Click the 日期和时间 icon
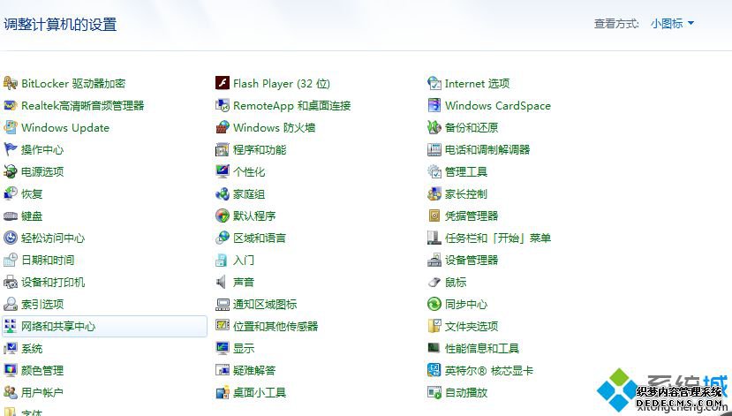The height and width of the screenshot is (416, 732). (x=11, y=260)
